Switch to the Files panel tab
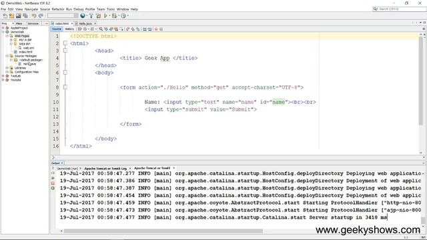The height and width of the screenshot is (240, 427). click(x=19, y=24)
